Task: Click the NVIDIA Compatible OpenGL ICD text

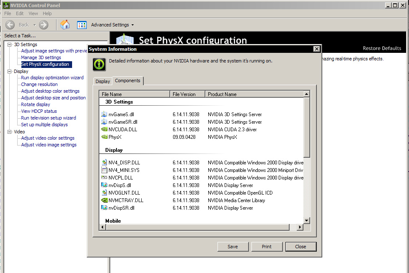Action: [x=240, y=192]
